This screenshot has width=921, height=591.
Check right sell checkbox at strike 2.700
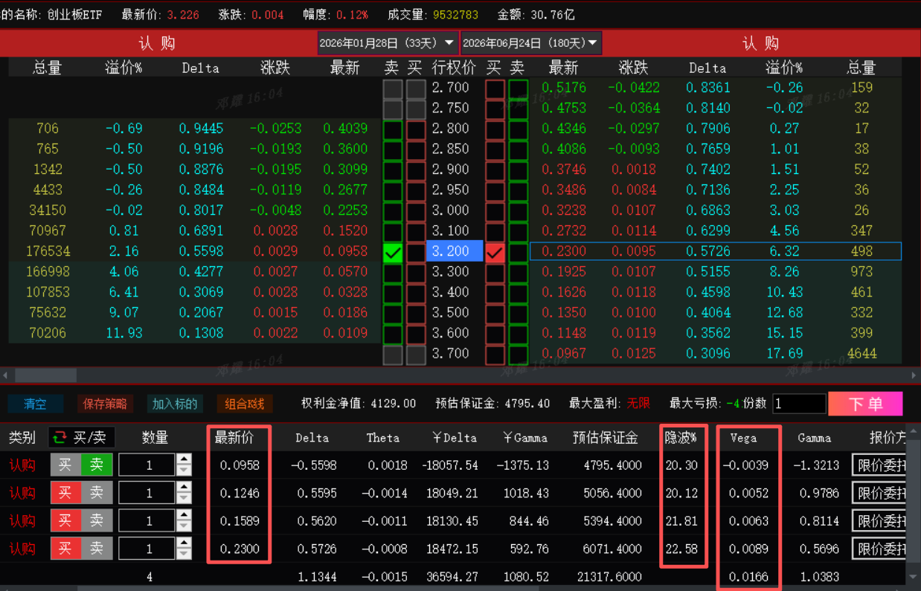[518, 88]
